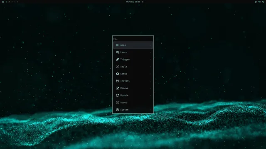The height and width of the screenshot is (149, 266).
Task: Switch to workspace 3 in top bar
Action: coord(12,2)
